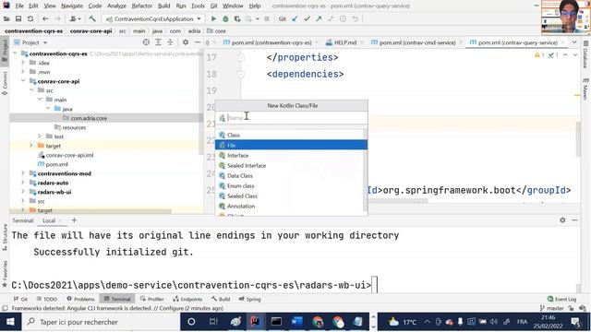
Task: Open Project panel settings gear
Action: [x=186, y=42]
